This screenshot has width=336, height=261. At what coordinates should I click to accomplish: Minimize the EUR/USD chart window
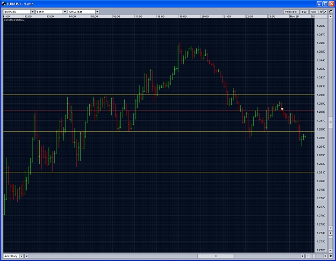click(x=319, y=4)
